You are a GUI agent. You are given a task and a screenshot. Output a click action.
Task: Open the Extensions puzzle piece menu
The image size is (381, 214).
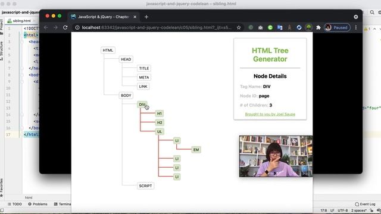coord(318,27)
